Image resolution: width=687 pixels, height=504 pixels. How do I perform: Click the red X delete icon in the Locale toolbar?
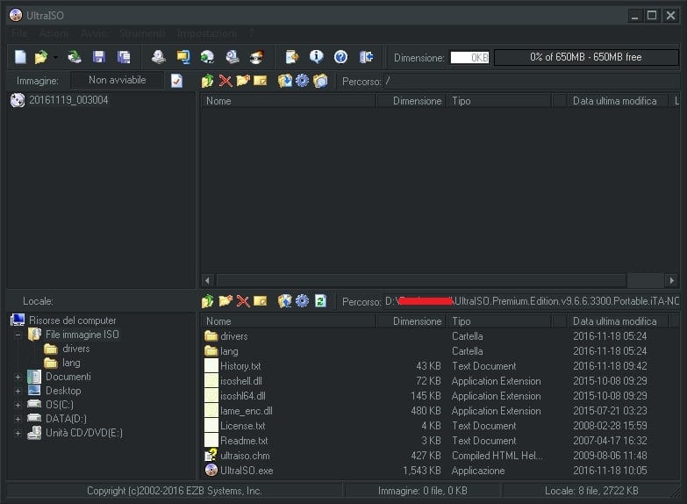point(243,301)
